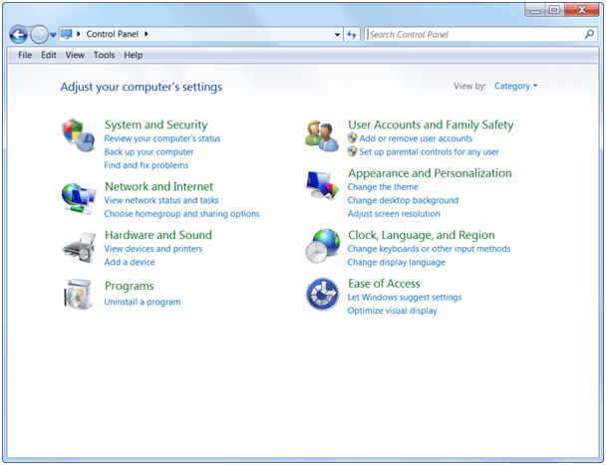Image resolution: width=606 pixels, height=465 pixels.
Task: Open User Accounts and Family Safety heading
Action: [x=431, y=124]
